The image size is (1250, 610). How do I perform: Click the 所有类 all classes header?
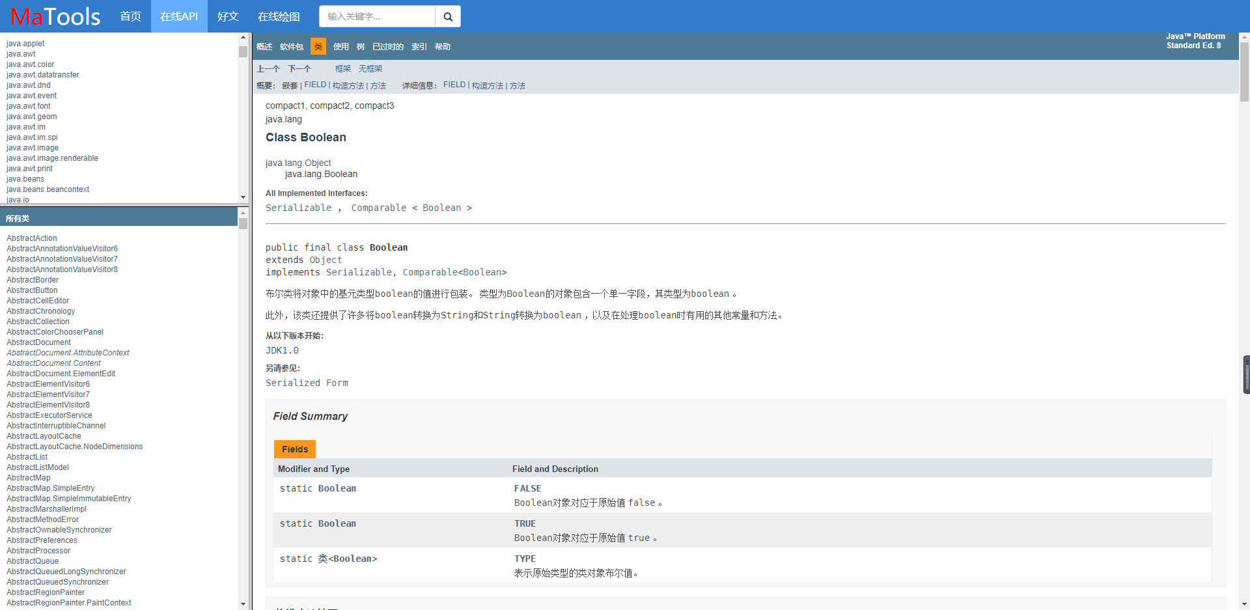[x=18, y=219]
